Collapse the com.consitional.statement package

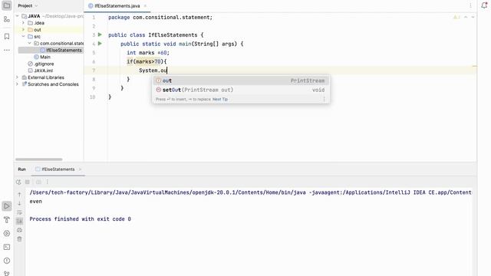(x=30, y=43)
